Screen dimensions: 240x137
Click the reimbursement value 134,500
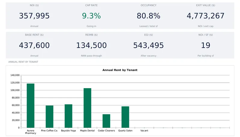91,45
